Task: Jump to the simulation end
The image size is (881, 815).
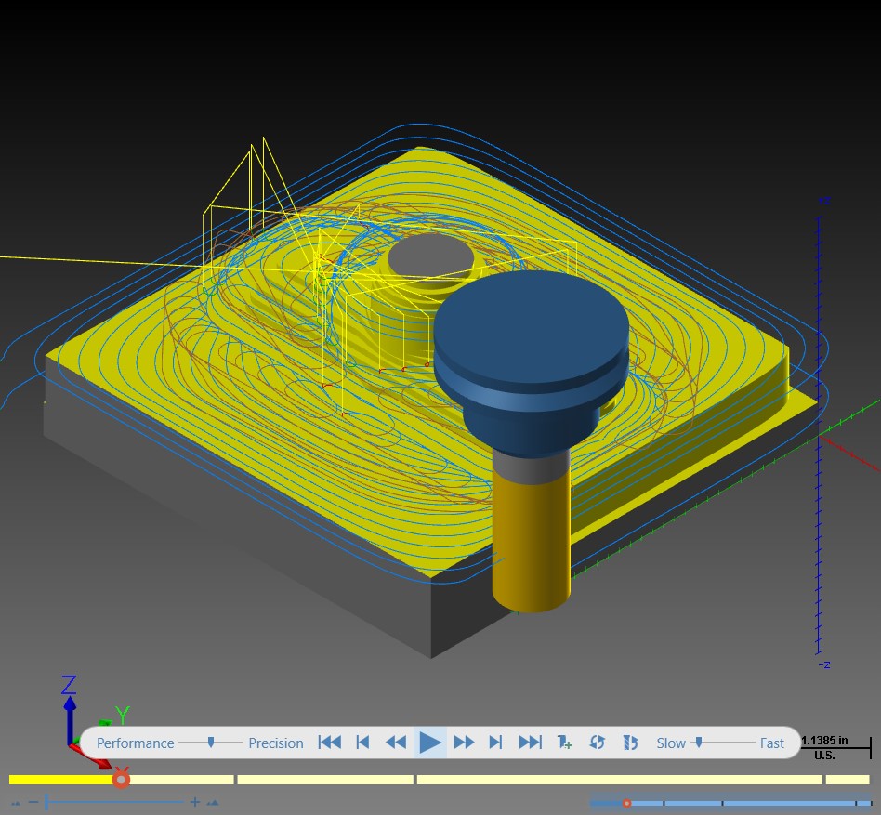Action: (530, 743)
